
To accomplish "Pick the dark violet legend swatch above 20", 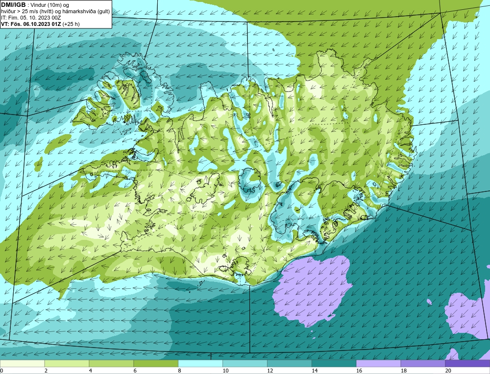I will (x=467, y=363).
